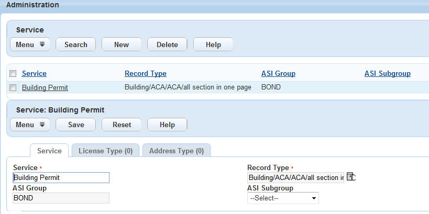Image resolution: width=429 pixels, height=214 pixels.
Task: Click the Delete button
Action: pyautogui.click(x=167, y=44)
